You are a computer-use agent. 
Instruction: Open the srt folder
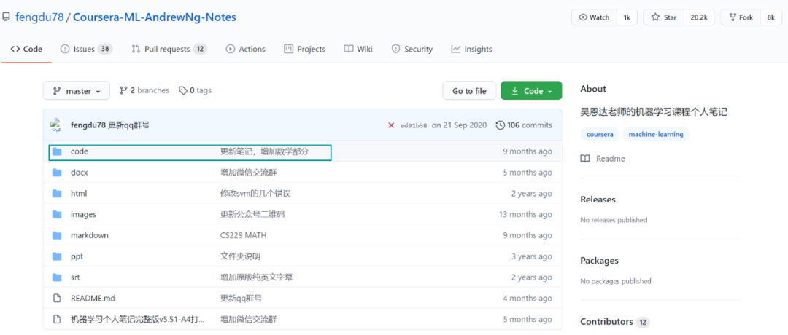point(75,277)
